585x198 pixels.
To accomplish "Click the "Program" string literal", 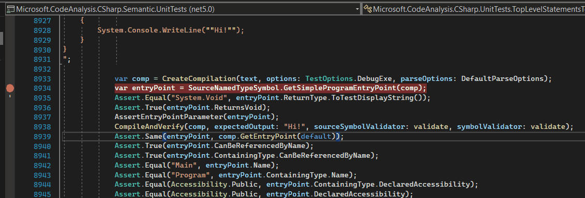I will click(x=191, y=175).
